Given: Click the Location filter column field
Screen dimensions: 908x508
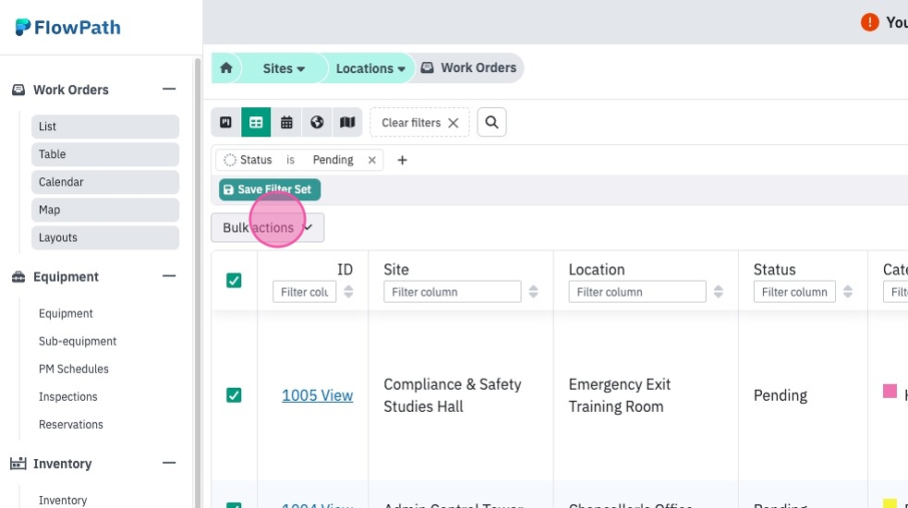Looking at the screenshot, I should tap(637, 292).
